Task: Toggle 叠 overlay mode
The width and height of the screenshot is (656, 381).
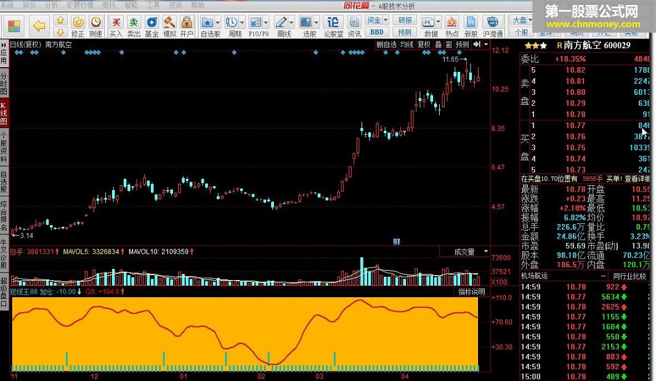Action: (439, 45)
